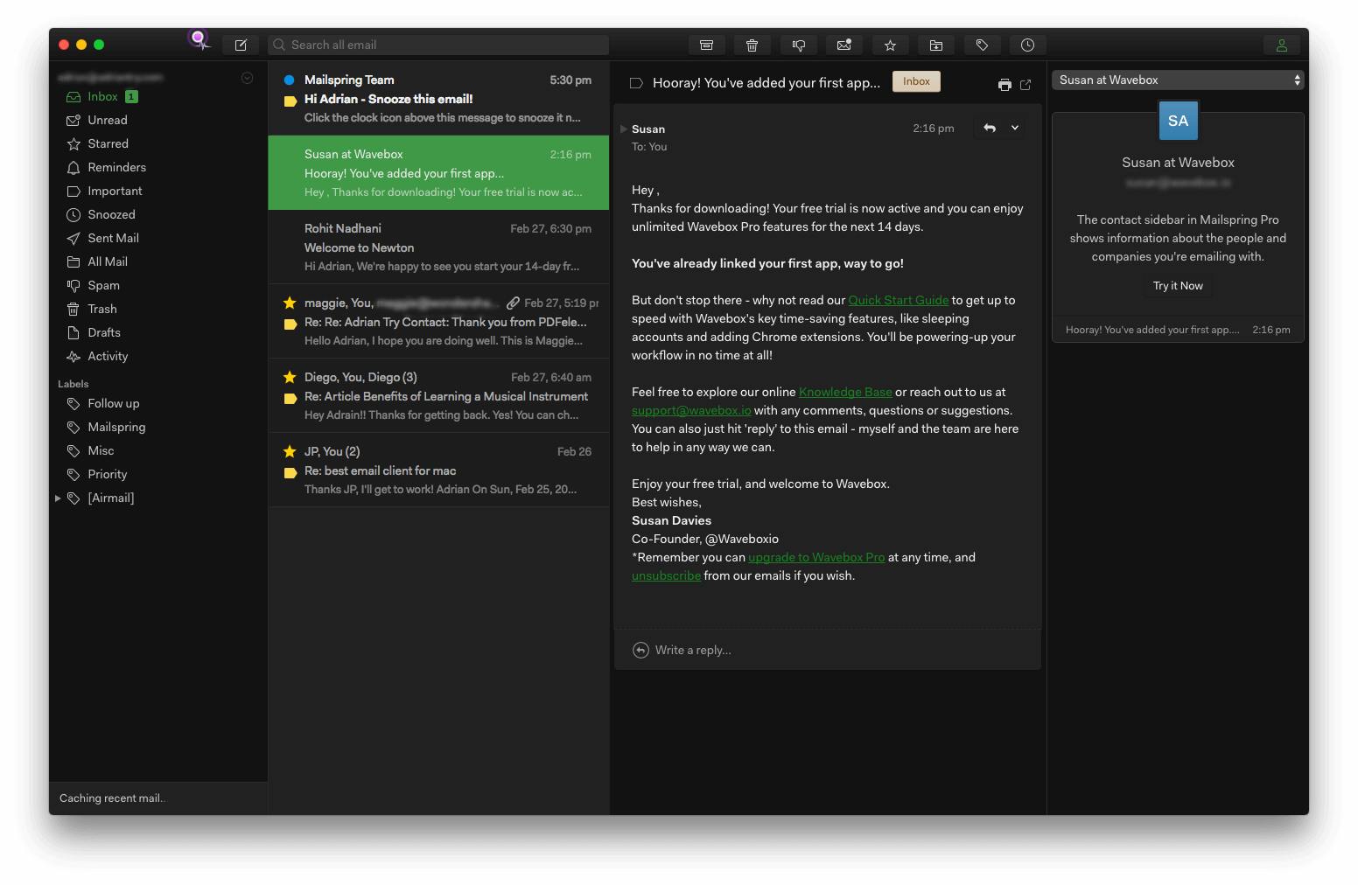
Task: Select the Misc label
Action: point(101,450)
